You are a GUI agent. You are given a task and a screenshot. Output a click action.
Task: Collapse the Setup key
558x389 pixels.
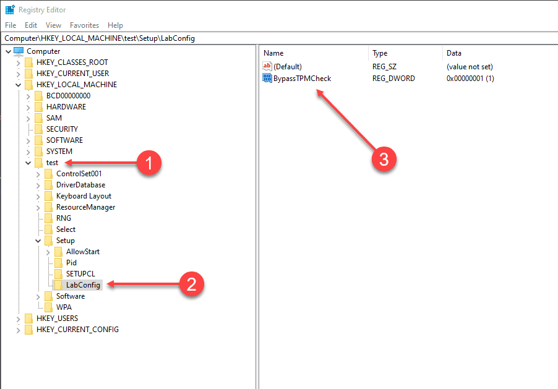pos(38,241)
